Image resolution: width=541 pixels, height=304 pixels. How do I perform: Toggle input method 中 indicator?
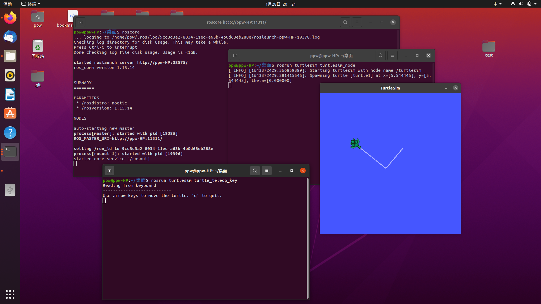(497, 4)
